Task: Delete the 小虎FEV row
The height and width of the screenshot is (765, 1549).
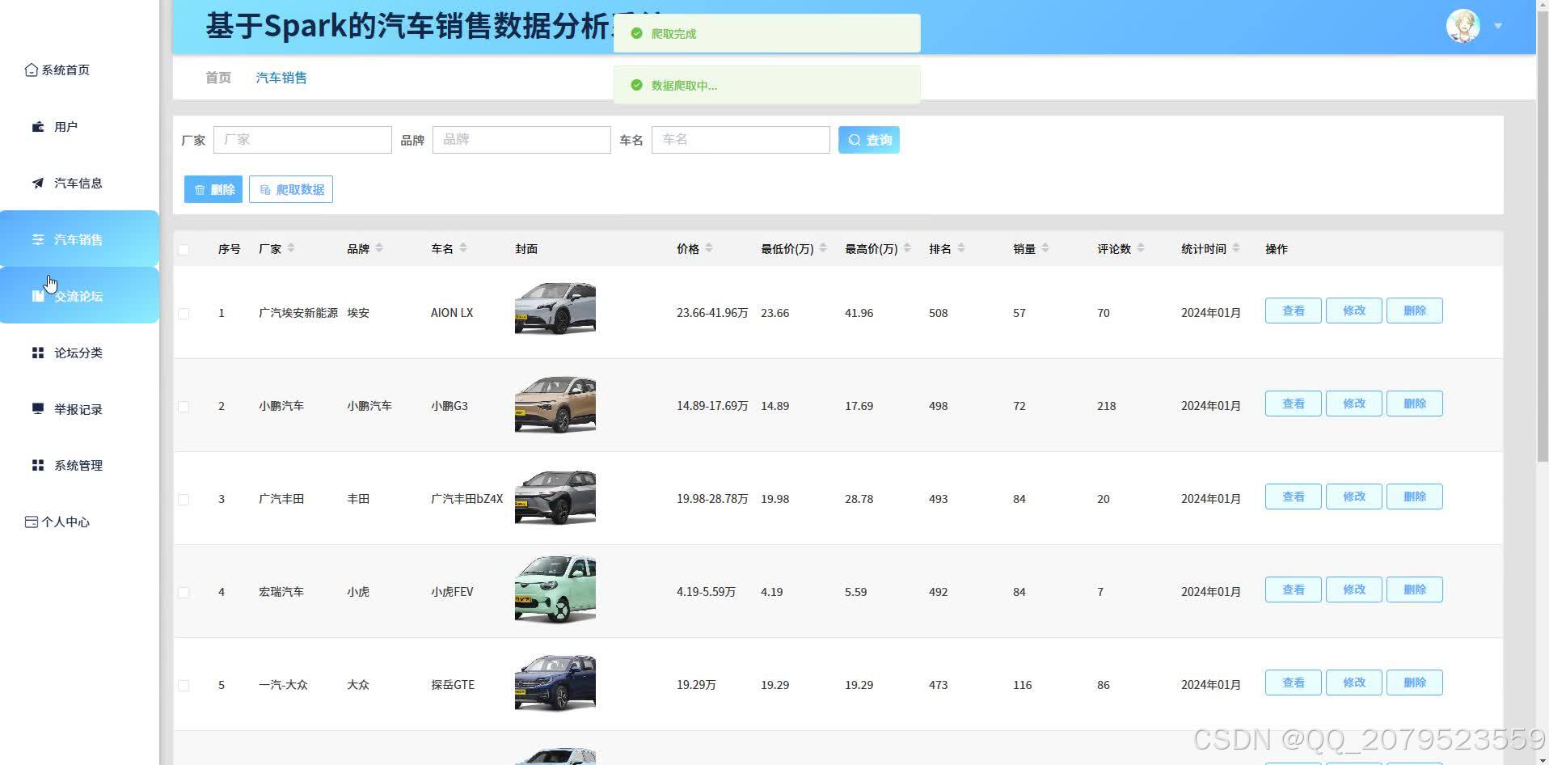Action: (1415, 590)
